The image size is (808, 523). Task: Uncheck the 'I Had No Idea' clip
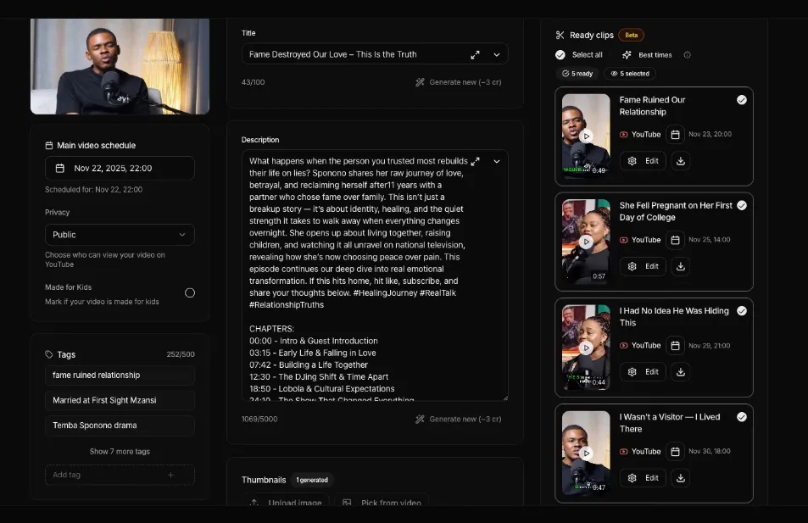(742, 311)
